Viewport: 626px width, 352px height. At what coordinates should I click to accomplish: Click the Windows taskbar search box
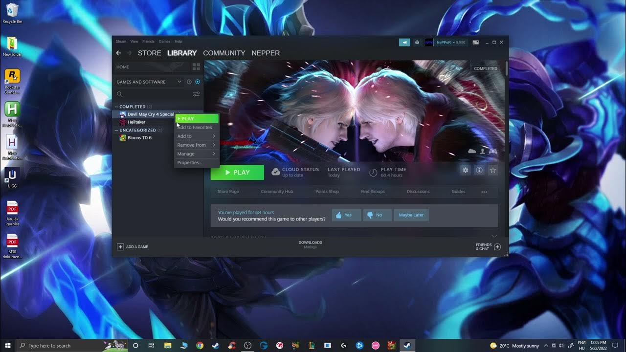(72, 345)
